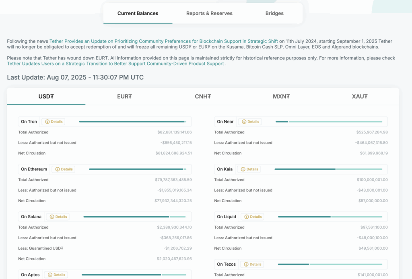Click the On Solana circulation progress bar

coord(134,217)
